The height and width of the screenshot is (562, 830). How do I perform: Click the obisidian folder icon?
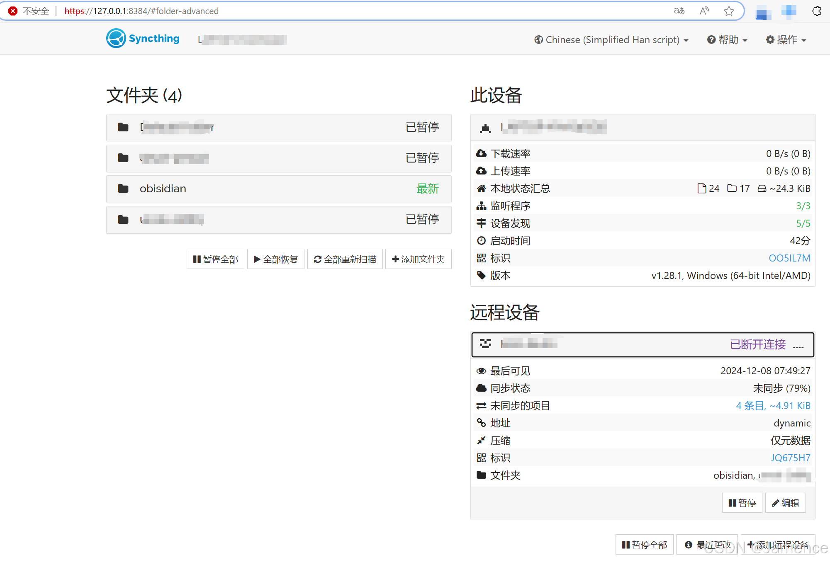point(123,189)
